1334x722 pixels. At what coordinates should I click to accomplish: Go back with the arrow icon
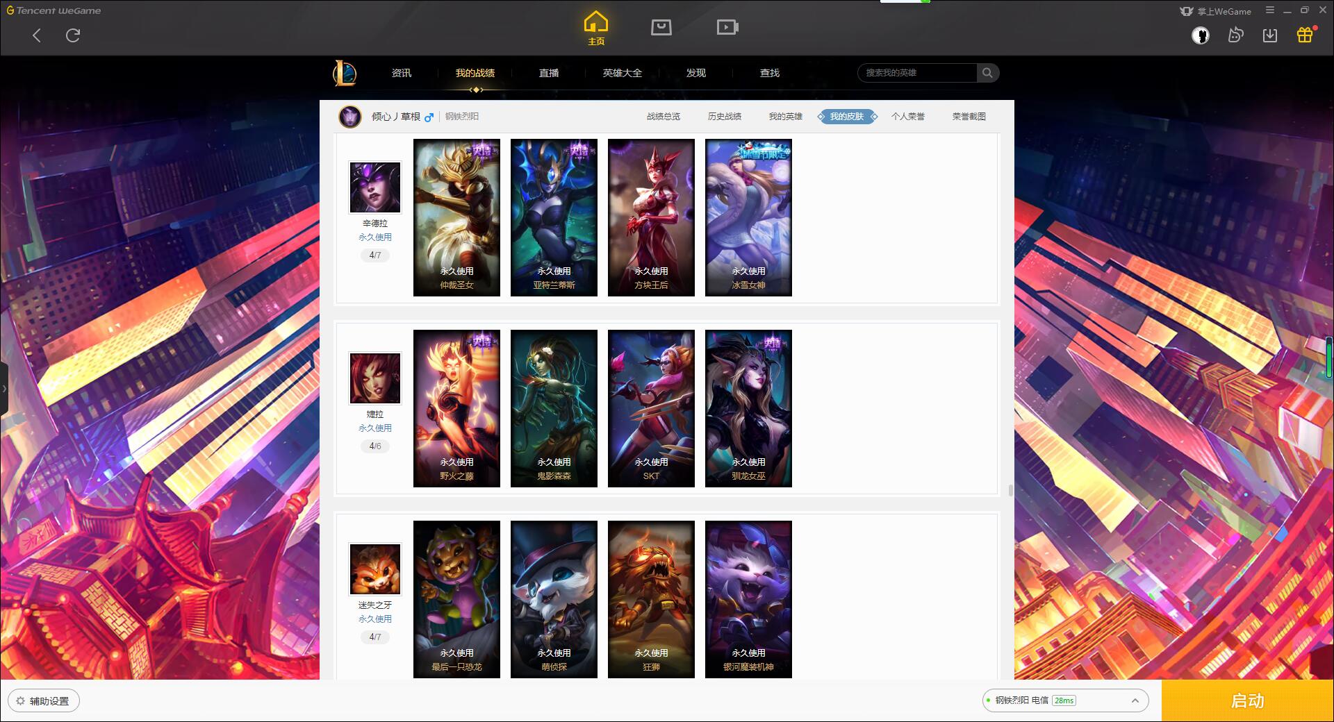point(37,35)
